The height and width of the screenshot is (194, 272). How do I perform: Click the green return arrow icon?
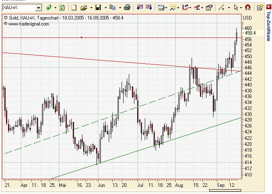tap(49, 8)
